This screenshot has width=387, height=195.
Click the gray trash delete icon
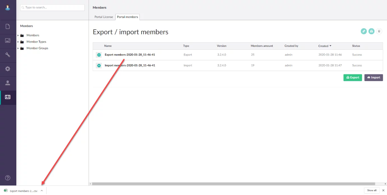379,31
